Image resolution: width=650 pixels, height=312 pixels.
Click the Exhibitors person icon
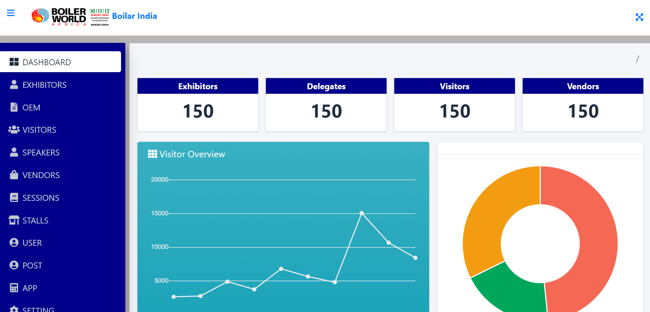[x=14, y=85]
